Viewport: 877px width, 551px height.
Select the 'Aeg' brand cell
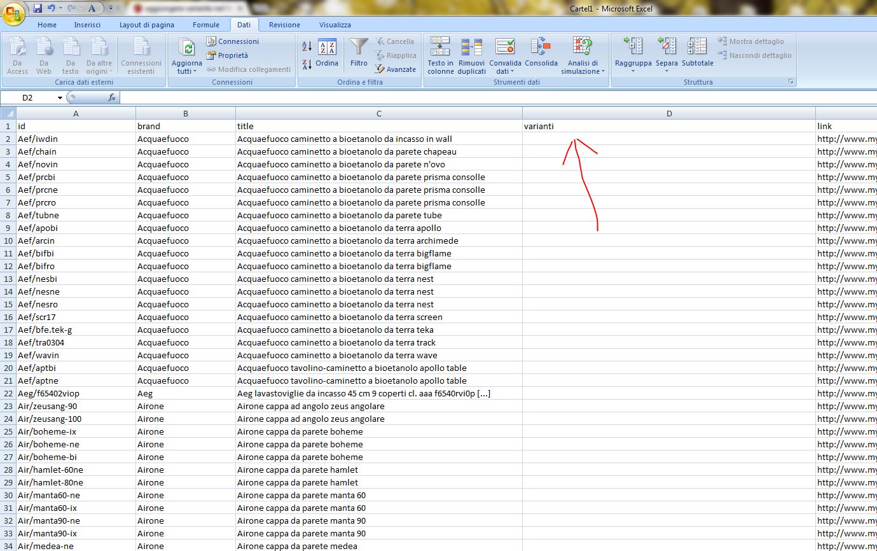click(x=186, y=393)
